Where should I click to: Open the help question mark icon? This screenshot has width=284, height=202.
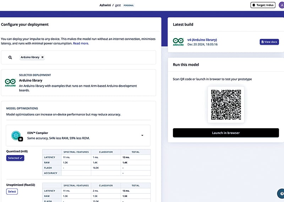(x=280, y=194)
